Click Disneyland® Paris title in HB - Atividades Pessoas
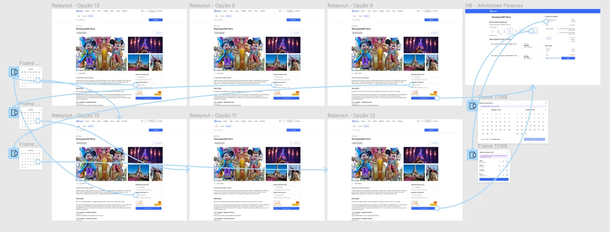This screenshot has width=610, height=232. click(501, 17)
